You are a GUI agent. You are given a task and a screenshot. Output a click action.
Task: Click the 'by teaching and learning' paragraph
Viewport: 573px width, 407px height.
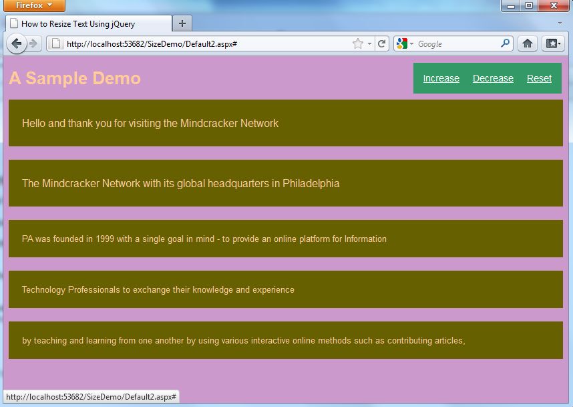(243, 340)
